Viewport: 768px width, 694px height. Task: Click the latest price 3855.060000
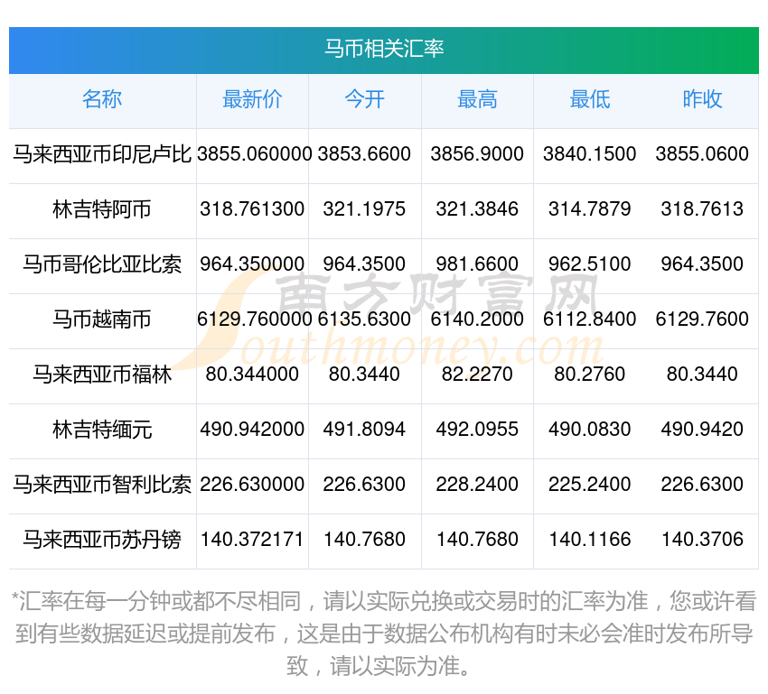(x=254, y=154)
